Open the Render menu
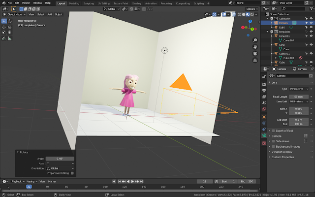This screenshot has width=315, height=197. pyautogui.click(x=26, y=3)
